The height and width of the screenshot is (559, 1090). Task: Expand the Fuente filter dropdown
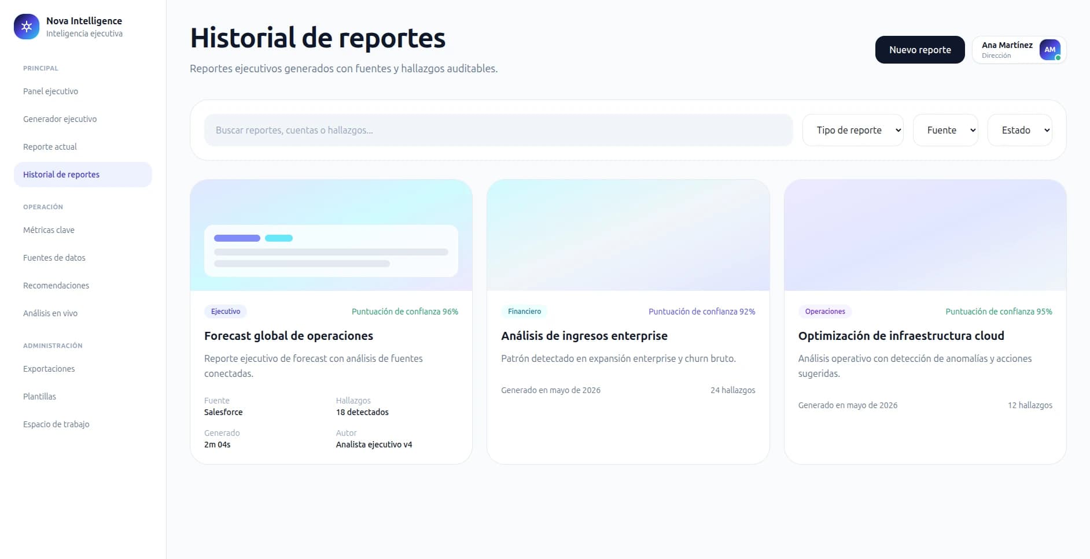point(945,130)
